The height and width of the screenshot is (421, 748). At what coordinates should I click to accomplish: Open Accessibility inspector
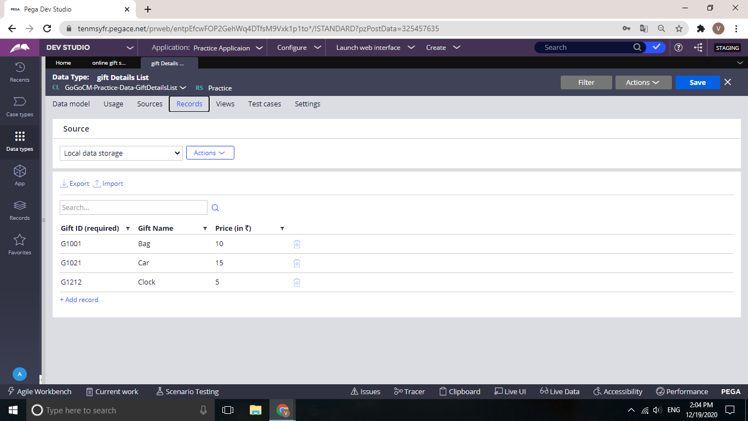coord(618,391)
